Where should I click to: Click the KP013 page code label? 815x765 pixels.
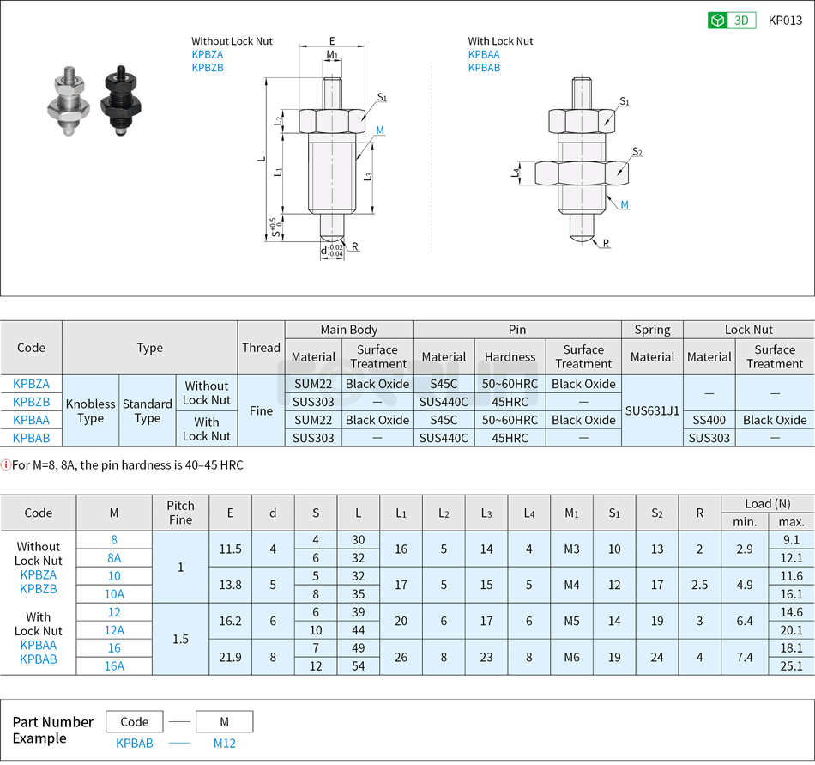pyautogui.click(x=786, y=19)
